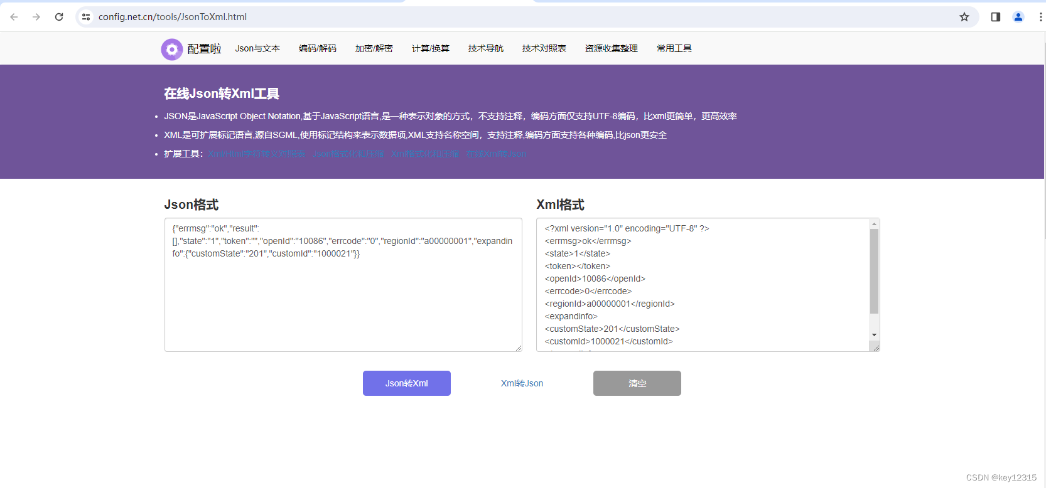Click the <customState>201</customState> line
This screenshot has height=488, width=1046.
click(x=612, y=329)
